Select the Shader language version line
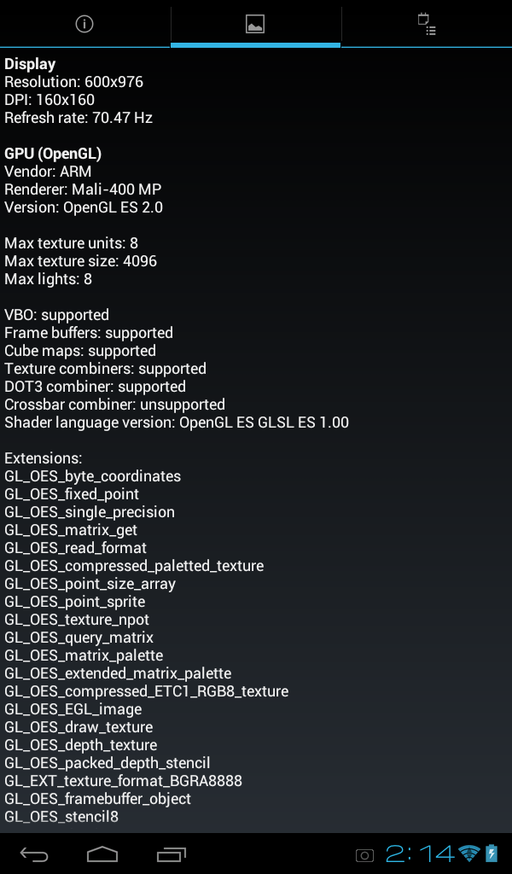The image size is (512, 874). pyautogui.click(x=177, y=422)
